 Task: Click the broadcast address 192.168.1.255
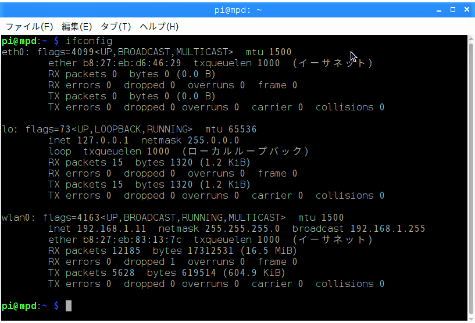coord(388,228)
